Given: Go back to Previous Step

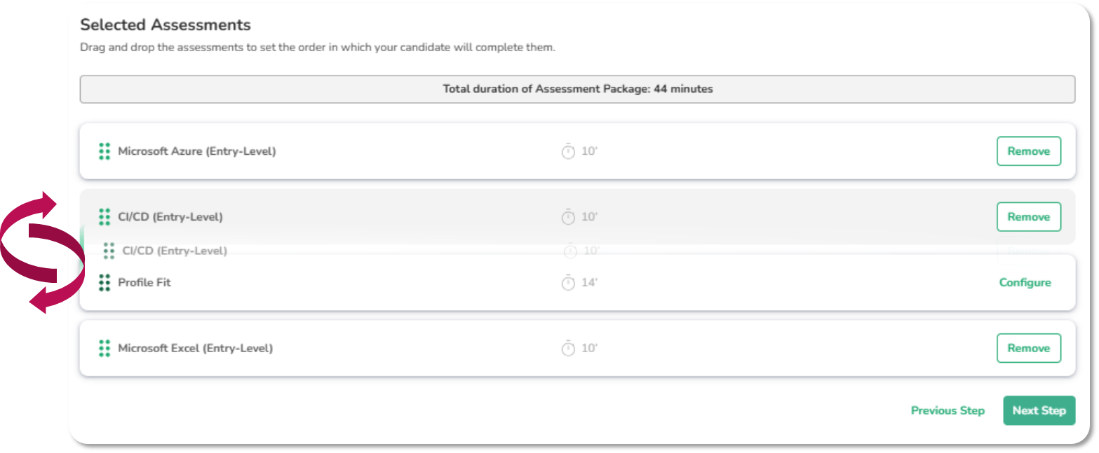Looking at the screenshot, I should click(x=948, y=410).
